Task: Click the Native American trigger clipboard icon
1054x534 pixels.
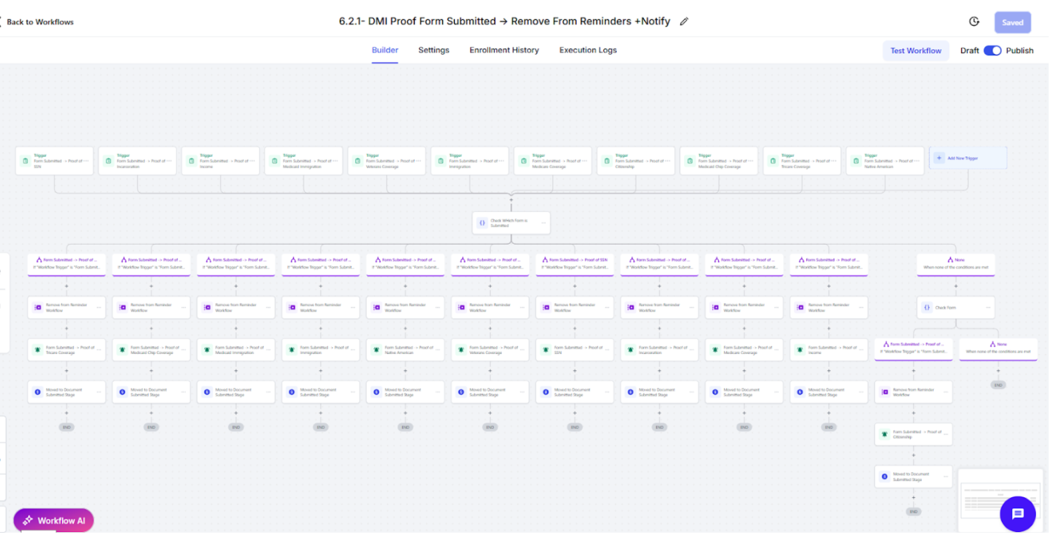Action: [856, 161]
